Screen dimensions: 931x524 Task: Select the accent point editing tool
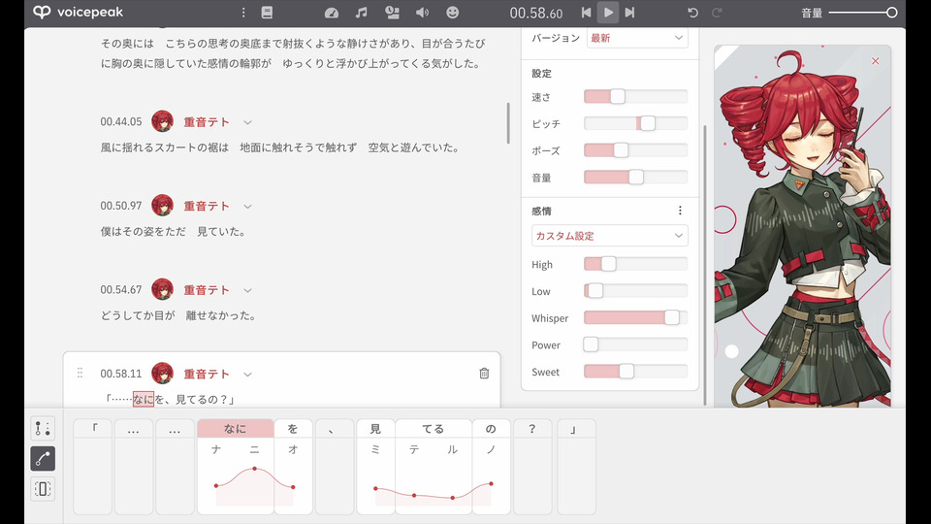(x=43, y=428)
